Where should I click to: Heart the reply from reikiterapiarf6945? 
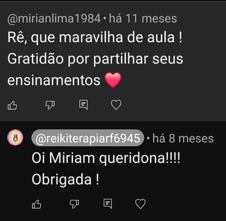coord(140,203)
